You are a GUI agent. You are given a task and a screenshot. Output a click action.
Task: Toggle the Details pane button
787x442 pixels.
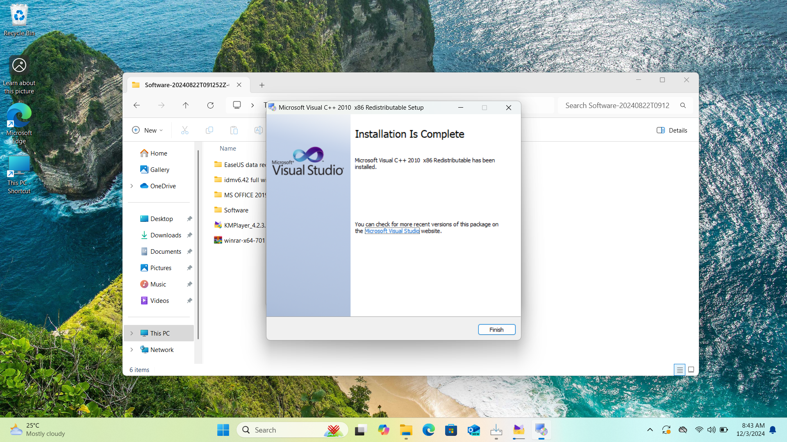click(672, 130)
